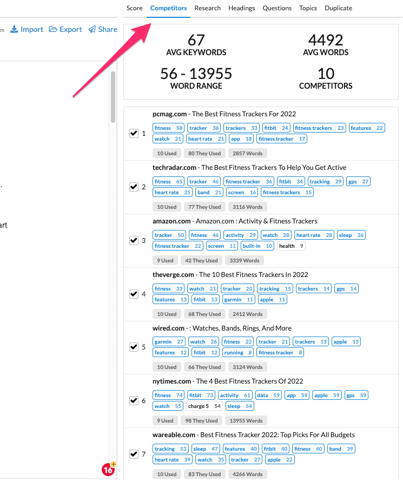Toggle the wired.com row checkbox

coord(134,347)
